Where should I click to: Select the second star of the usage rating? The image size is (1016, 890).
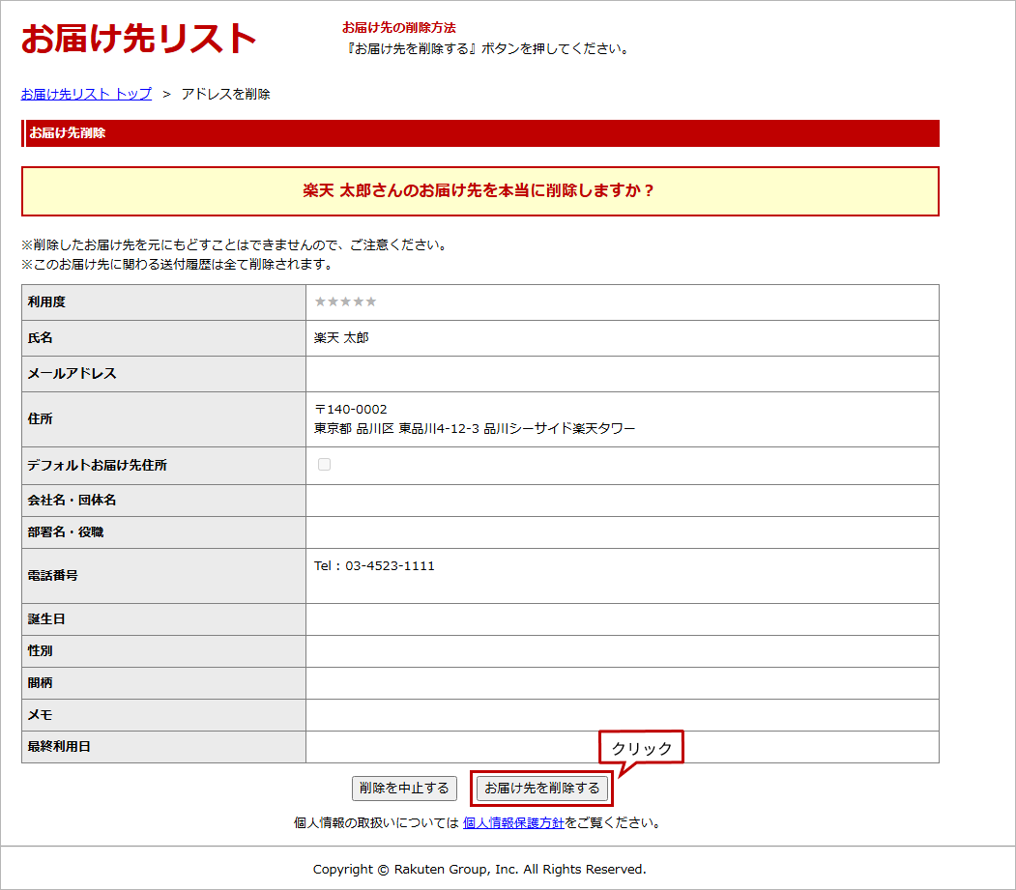pyautogui.click(x=333, y=301)
